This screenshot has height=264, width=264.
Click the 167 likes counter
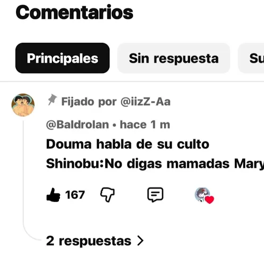click(75, 195)
